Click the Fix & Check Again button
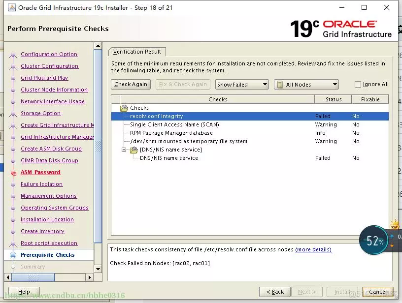This screenshot has width=402, height=303. pyautogui.click(x=183, y=84)
